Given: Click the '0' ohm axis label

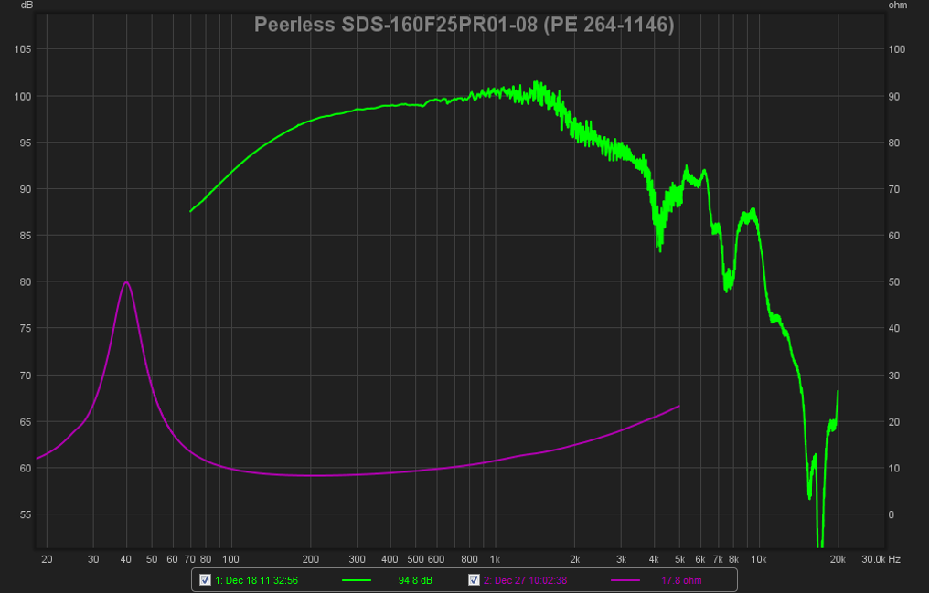Looking at the screenshot, I should click(892, 515).
